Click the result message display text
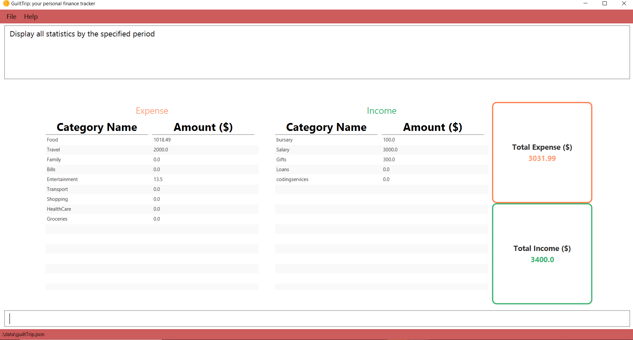Viewport: 633px width, 340px height. pyautogui.click(x=82, y=34)
